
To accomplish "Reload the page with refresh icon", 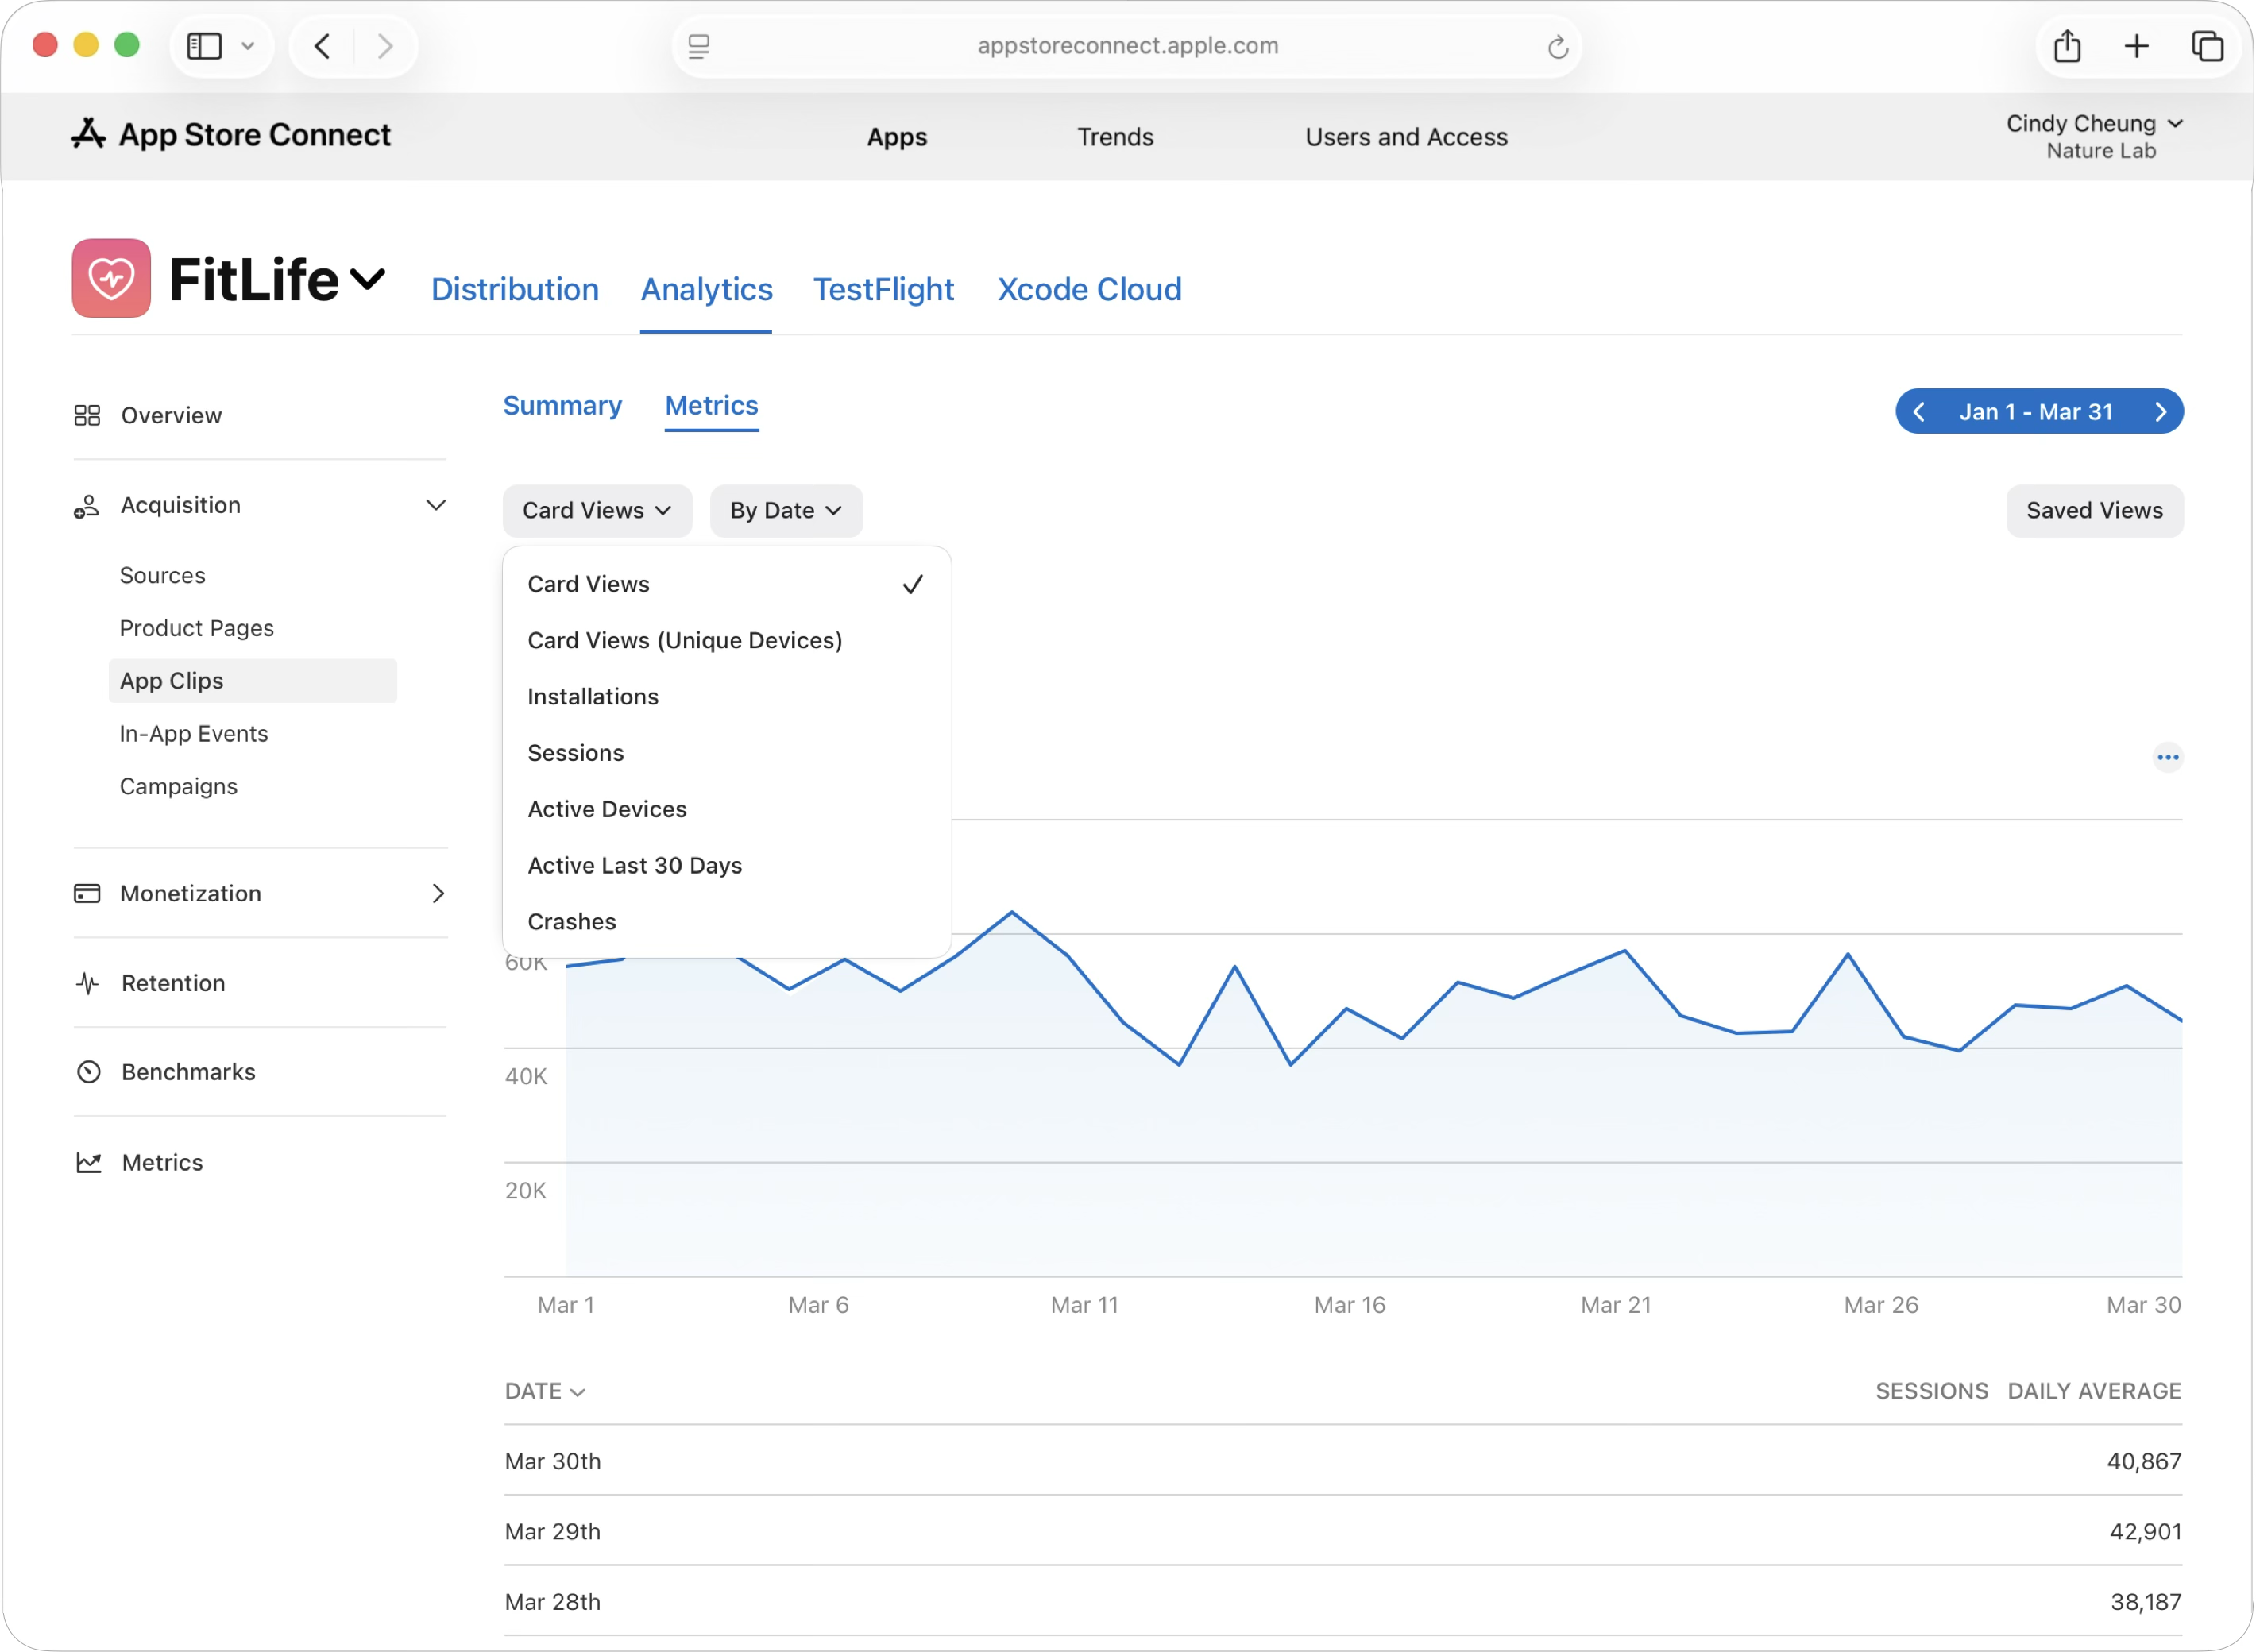I will 1557,46.
